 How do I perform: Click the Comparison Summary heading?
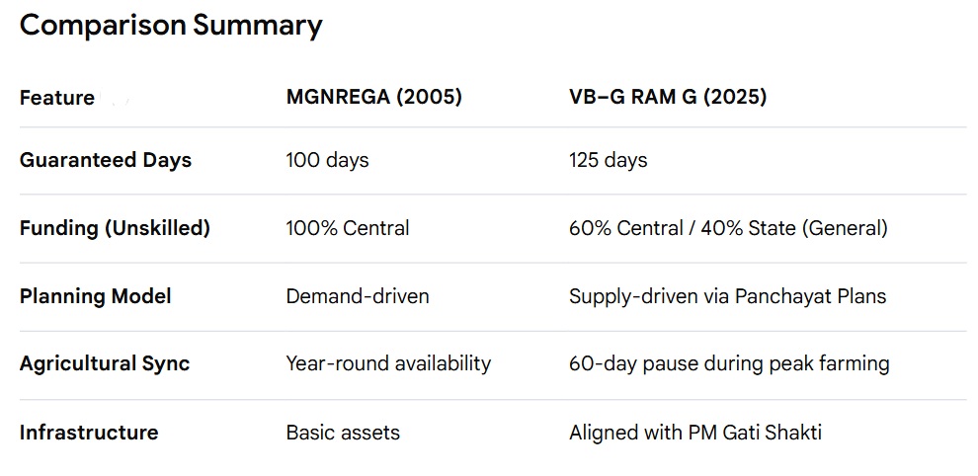pyautogui.click(x=171, y=27)
